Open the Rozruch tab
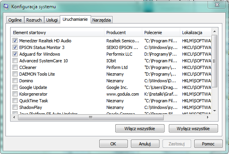This screenshot has height=154, width=229. pos(34,20)
